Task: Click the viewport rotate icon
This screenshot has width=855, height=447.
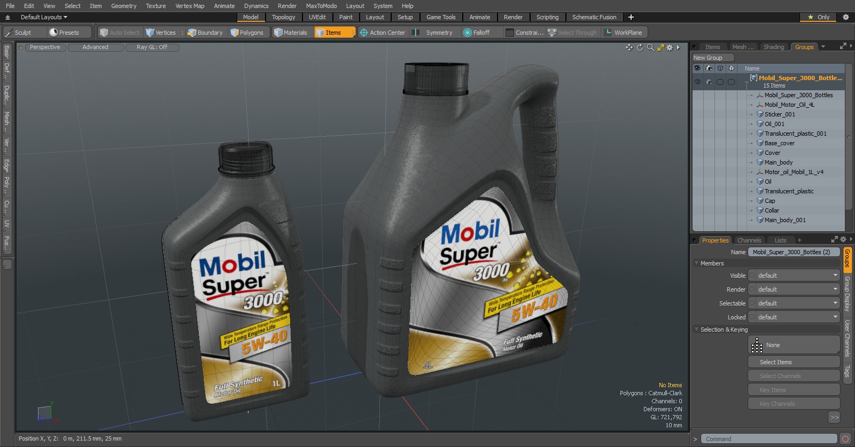Action: pos(640,48)
